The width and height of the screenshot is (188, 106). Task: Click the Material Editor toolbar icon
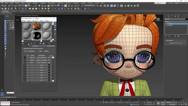click(x=121, y=6)
